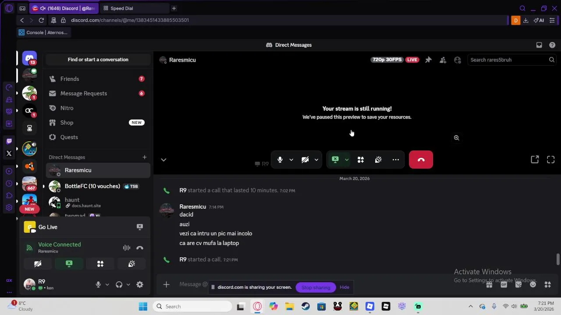Viewport: 561px width, 315px height.
Task: Click browser address bar URL
Action: (130, 20)
